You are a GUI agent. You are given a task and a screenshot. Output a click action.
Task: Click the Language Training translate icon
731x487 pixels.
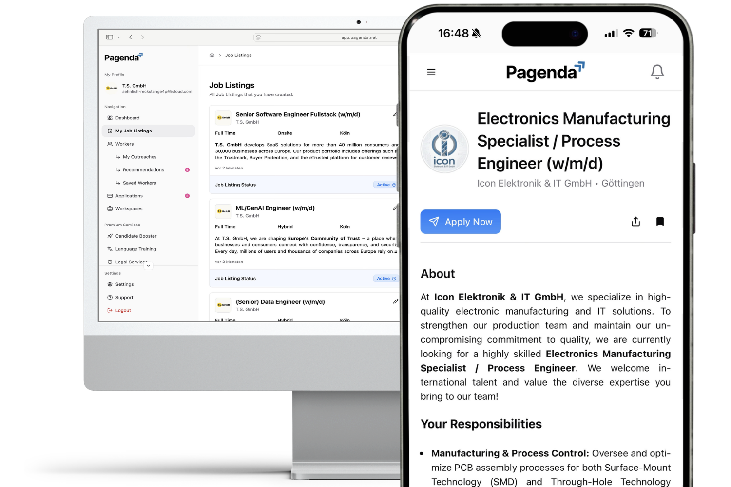110,249
